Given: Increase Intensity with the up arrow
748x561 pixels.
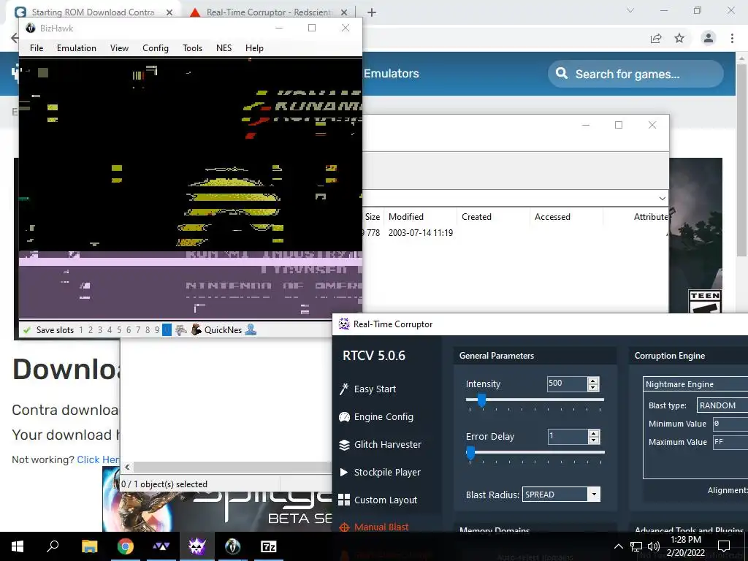Looking at the screenshot, I should (x=593, y=380).
